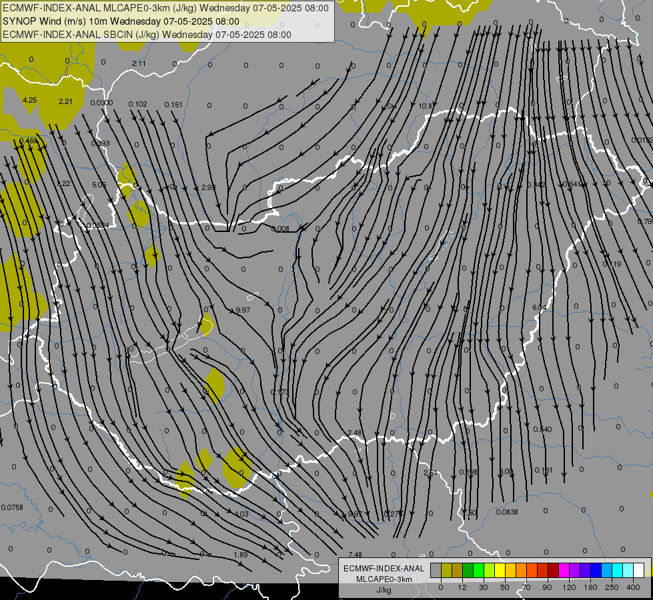Click the 5.05 grid value
Screen dimensions: 653x600
pyautogui.click(x=99, y=185)
